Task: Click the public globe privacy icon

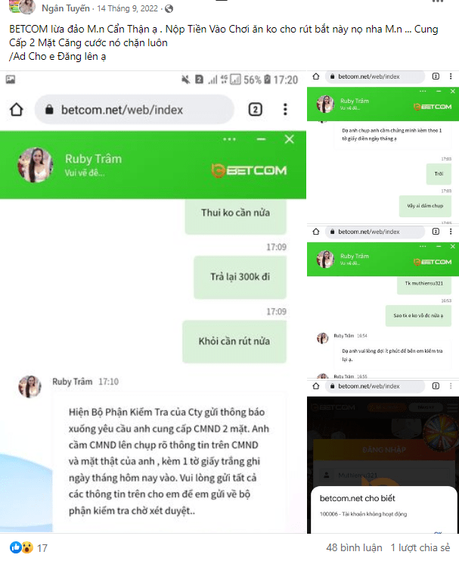Action: [x=169, y=8]
